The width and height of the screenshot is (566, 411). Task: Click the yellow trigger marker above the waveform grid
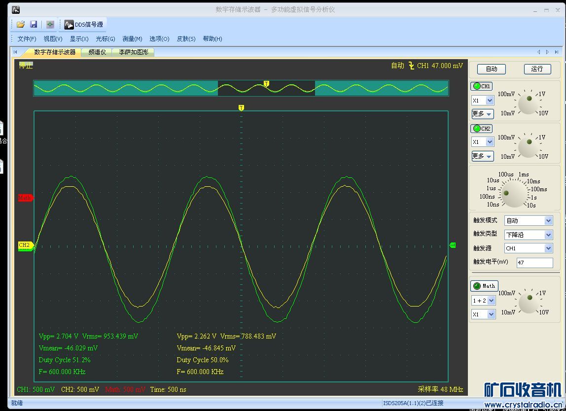(x=241, y=107)
